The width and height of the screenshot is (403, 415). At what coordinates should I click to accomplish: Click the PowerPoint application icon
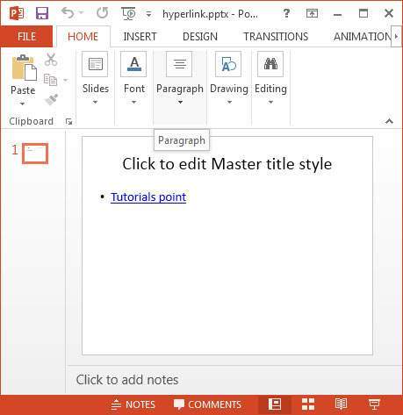click(17, 13)
